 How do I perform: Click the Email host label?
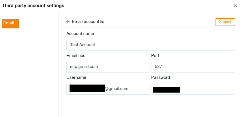click(x=76, y=56)
